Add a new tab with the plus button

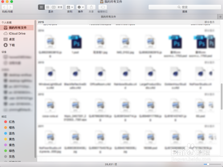(x=220, y=17)
